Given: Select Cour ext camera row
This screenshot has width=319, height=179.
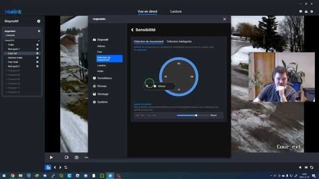Looking at the screenshot, I should click(22, 53).
